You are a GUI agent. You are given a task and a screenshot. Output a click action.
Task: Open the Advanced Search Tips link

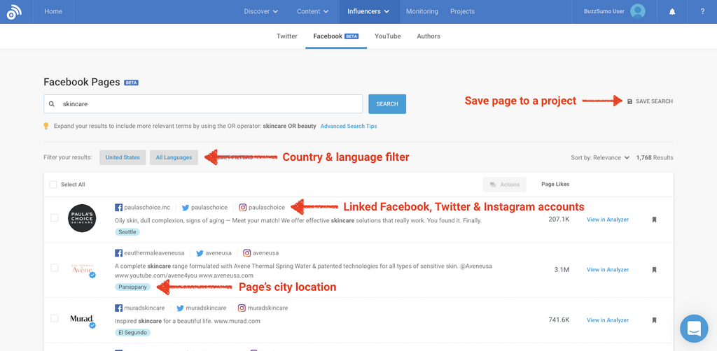coord(348,127)
